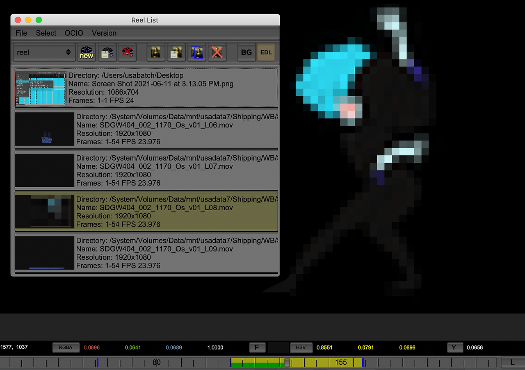Open the OCIO menu

73,33
